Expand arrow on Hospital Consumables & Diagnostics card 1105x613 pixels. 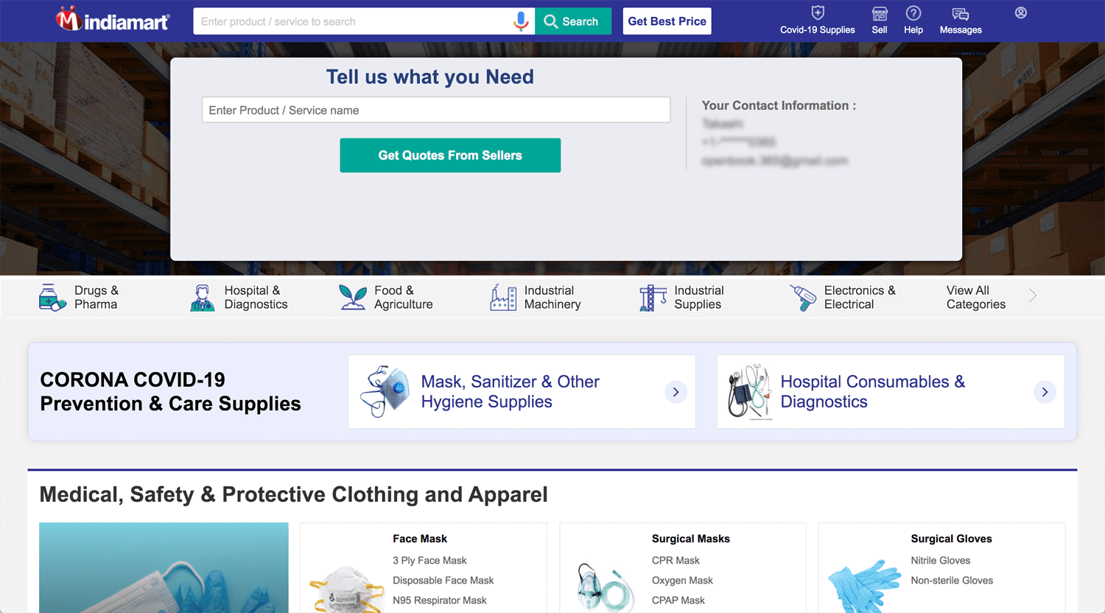pos(1045,392)
